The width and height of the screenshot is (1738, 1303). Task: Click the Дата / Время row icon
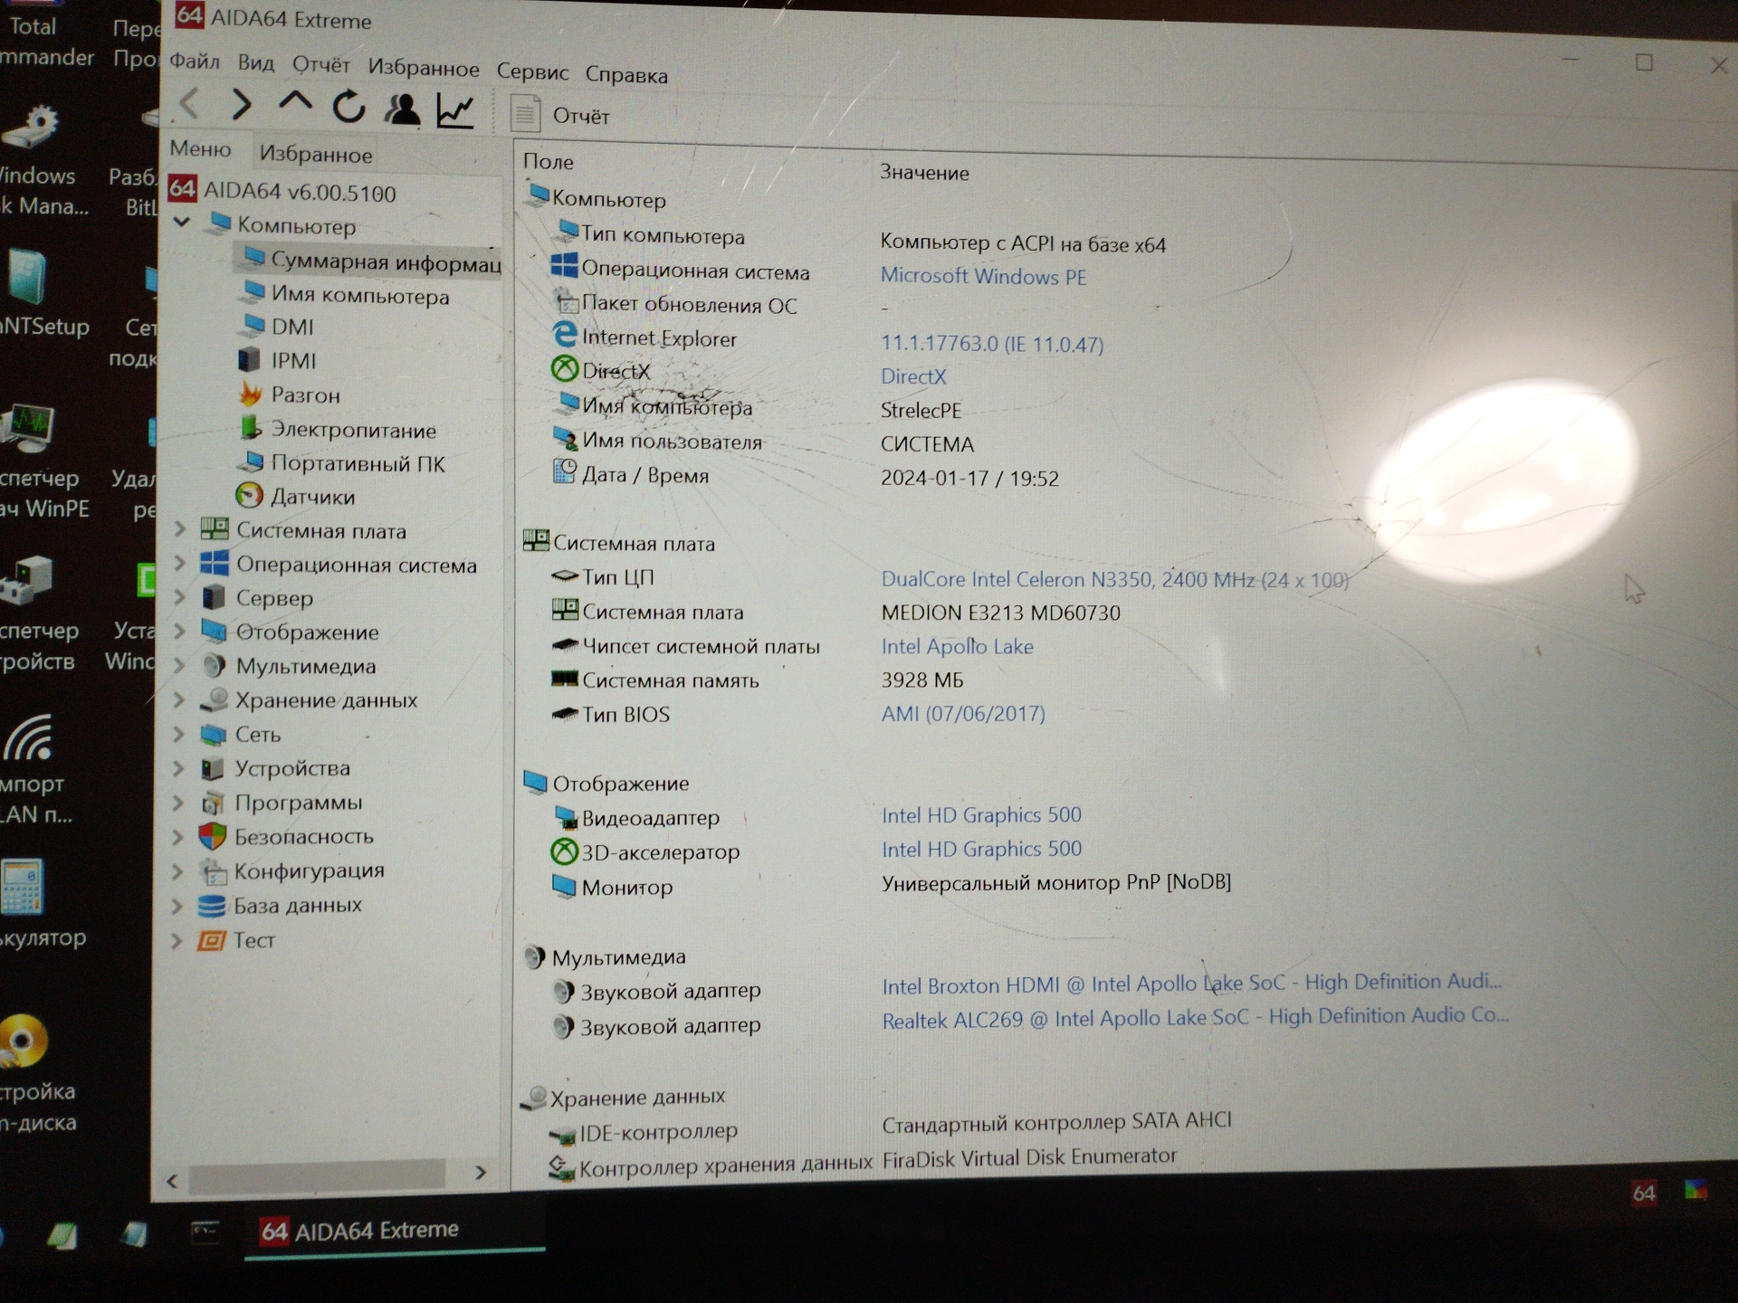pyautogui.click(x=564, y=472)
